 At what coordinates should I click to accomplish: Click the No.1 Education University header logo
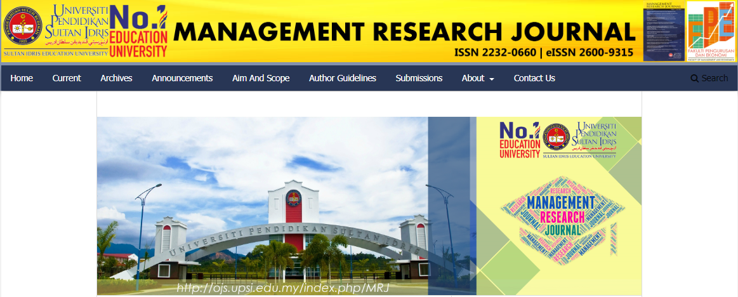pyautogui.click(x=138, y=32)
